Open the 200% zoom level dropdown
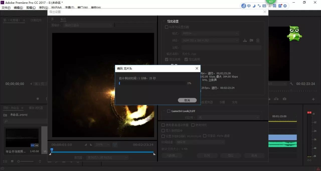The height and width of the screenshot is (171, 321). coord(102,145)
